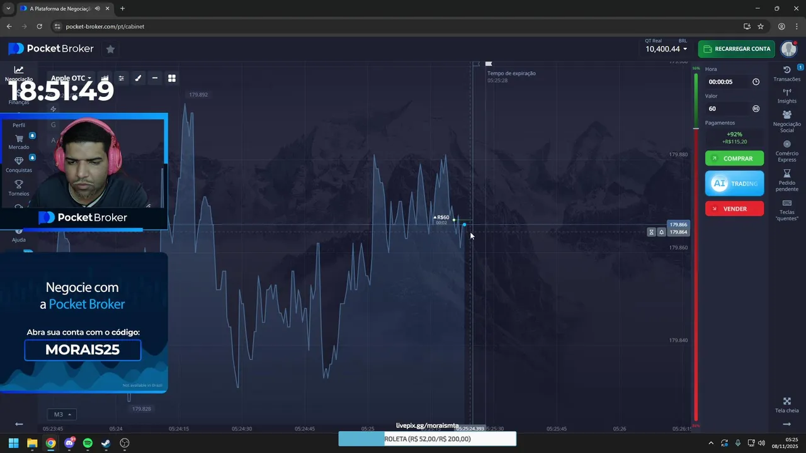This screenshot has width=806, height=453.
Task: Open the Insights panel
Action: (786, 96)
